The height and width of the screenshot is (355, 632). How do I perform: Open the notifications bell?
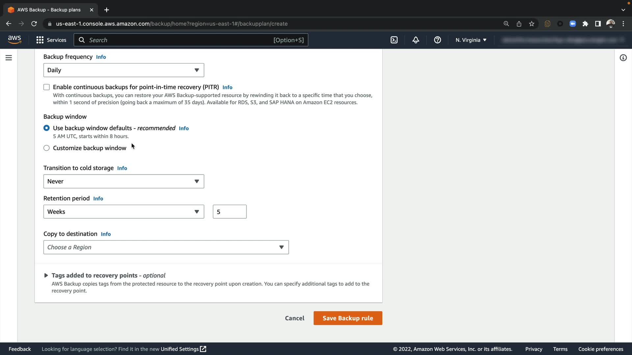416,40
